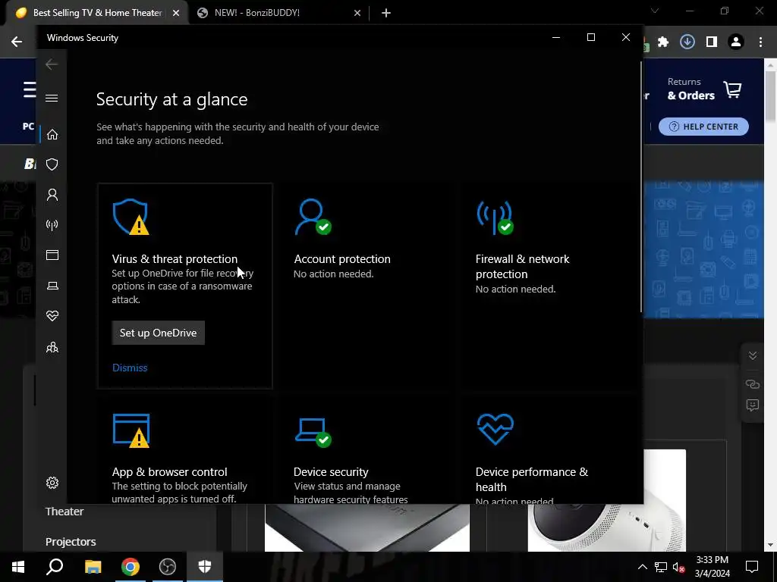Select the Home icon in the Windows Security sidebar
777x582 pixels.
tap(52, 135)
